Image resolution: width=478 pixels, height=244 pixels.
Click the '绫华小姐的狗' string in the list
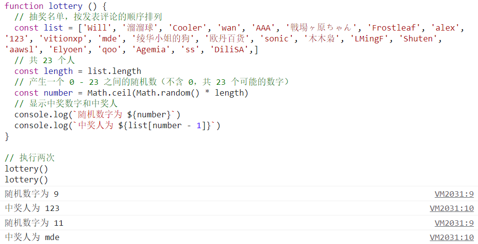(163, 38)
